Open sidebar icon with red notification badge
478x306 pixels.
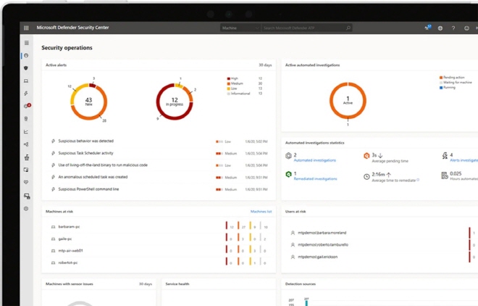(27, 106)
